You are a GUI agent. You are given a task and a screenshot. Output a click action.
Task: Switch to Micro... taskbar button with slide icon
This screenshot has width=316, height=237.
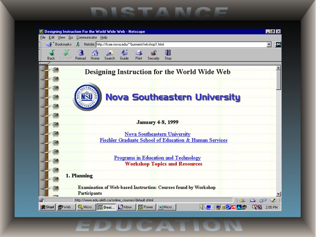(x=166, y=207)
